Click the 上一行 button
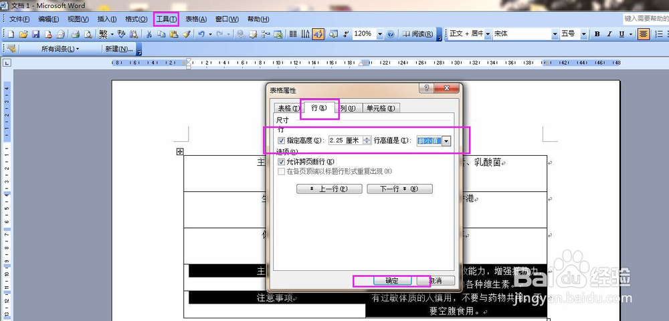 click(x=329, y=189)
